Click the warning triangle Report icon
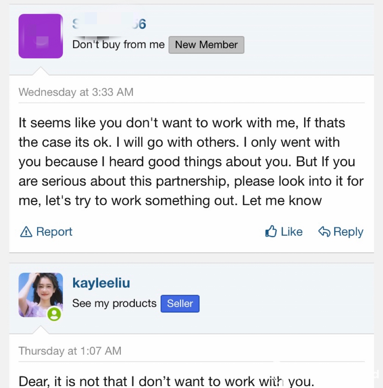The image size is (383, 388). [x=26, y=232]
